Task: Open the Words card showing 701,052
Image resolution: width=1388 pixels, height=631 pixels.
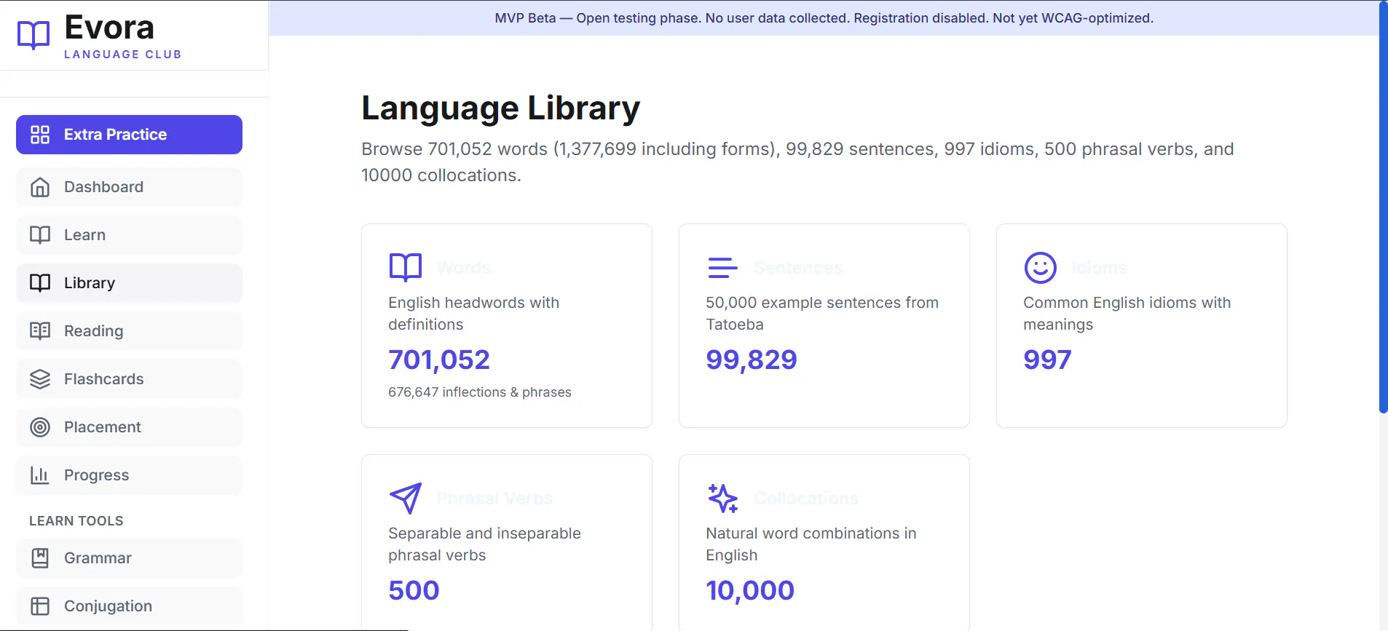Action: point(507,325)
